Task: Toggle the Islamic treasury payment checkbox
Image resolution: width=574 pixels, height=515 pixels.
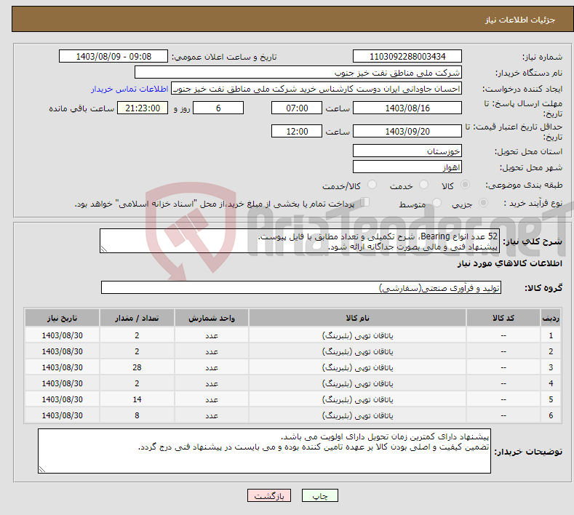Action: coord(365,202)
